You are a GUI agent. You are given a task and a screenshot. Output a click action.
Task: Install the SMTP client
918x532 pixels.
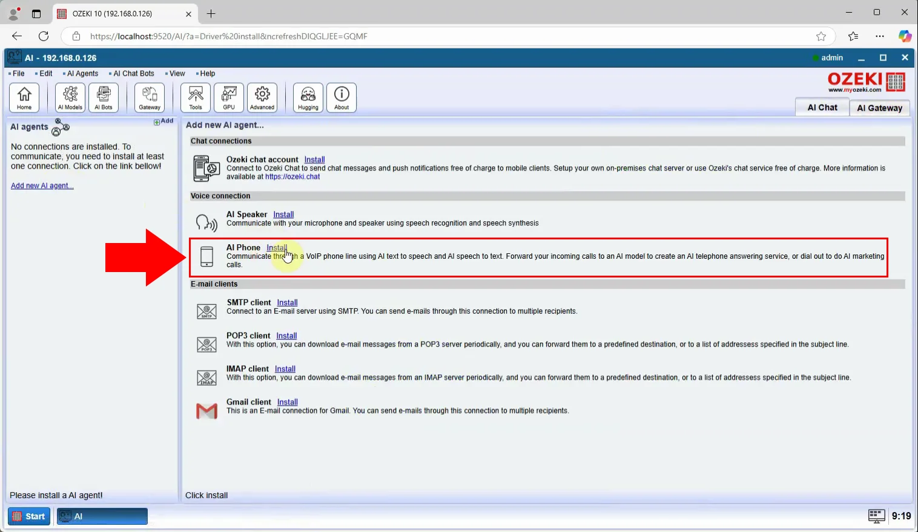[287, 303]
